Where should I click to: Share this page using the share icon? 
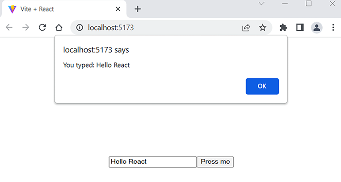246,28
